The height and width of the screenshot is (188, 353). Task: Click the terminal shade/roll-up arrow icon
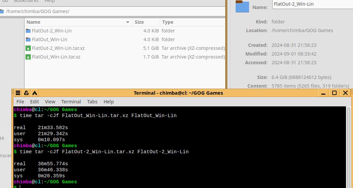(35, 93)
